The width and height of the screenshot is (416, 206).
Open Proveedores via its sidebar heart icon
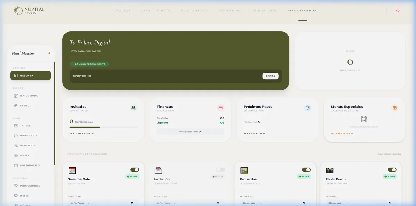coord(16,186)
